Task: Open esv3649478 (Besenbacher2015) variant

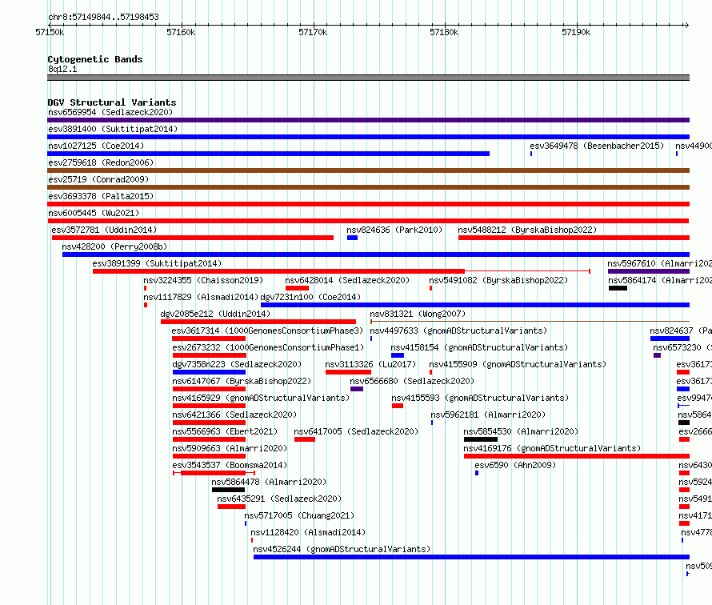Action: (597, 146)
